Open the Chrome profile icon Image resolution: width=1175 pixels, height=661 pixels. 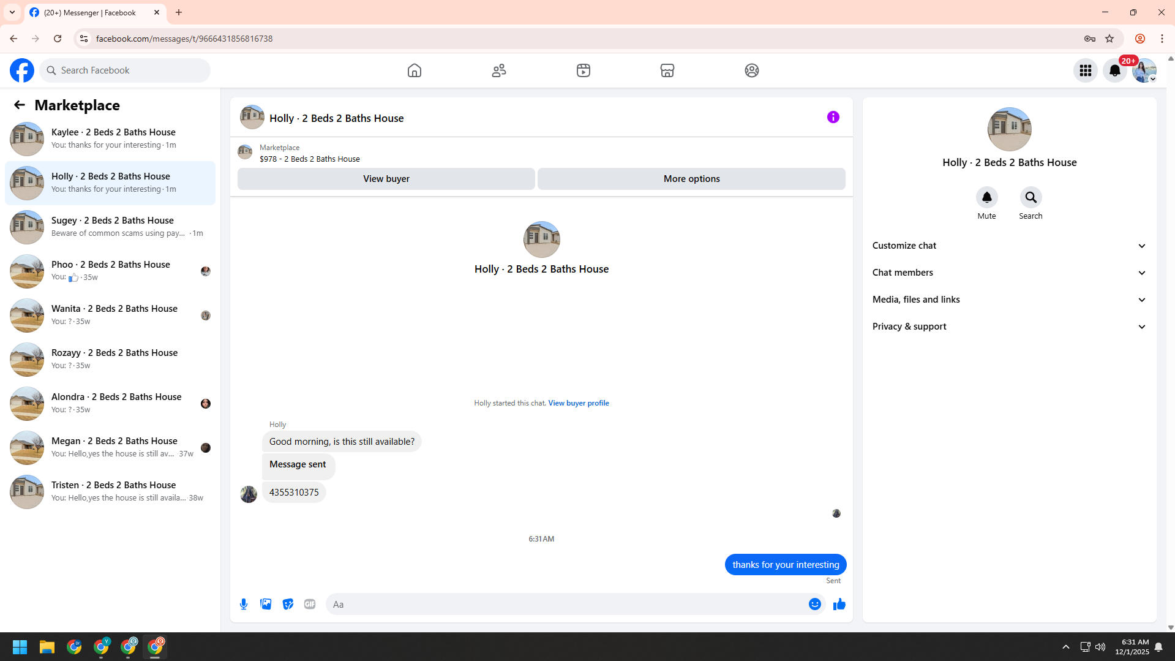pos(1140,39)
